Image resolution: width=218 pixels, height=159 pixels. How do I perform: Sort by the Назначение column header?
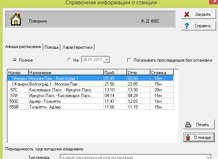click(66, 72)
